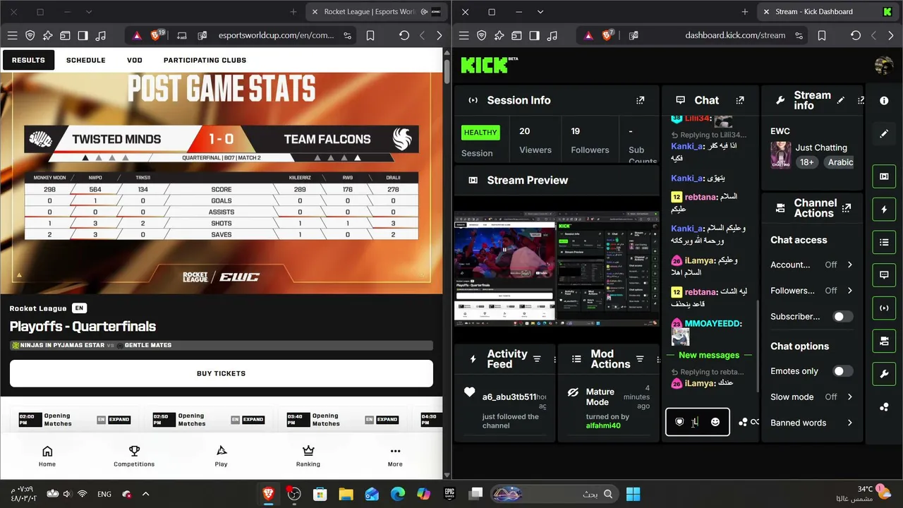Show hidden system tray icons
The image size is (903, 508).
pos(146,494)
